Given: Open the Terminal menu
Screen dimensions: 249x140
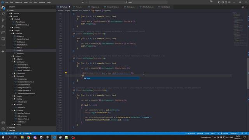Looking at the screenshot, I should point(42,2).
